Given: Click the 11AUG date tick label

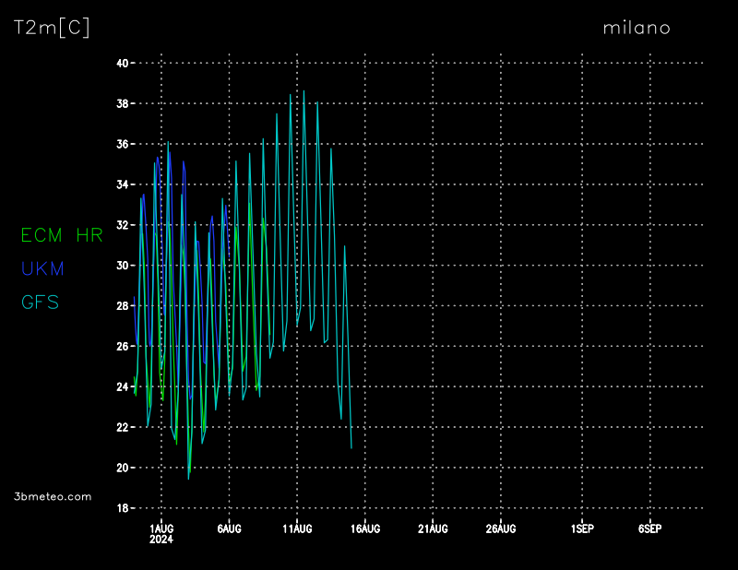Looking at the screenshot, I should point(297,528).
